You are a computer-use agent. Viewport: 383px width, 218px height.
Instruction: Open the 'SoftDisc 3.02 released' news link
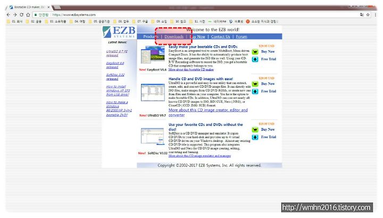[x=115, y=77]
